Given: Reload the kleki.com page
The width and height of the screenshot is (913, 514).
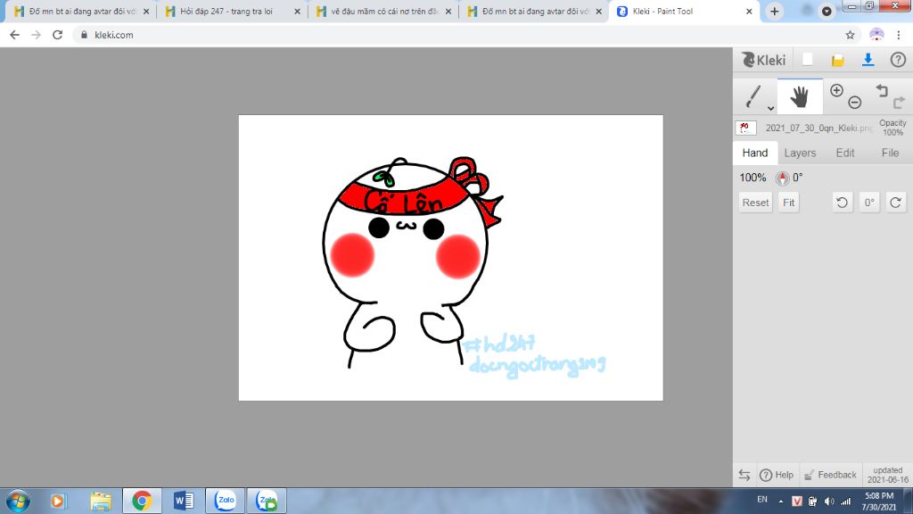Looking at the screenshot, I should click(x=58, y=35).
